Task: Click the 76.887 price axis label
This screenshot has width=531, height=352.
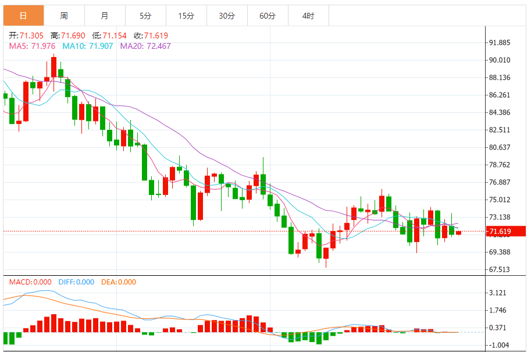Action: (x=500, y=182)
